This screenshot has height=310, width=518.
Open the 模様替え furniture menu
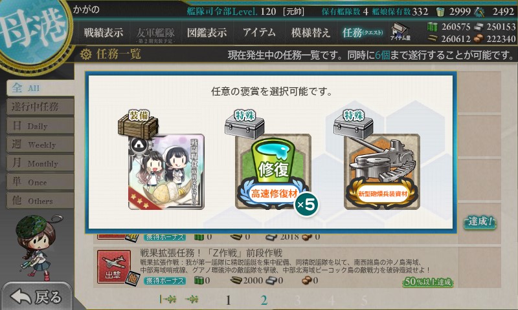click(x=311, y=32)
